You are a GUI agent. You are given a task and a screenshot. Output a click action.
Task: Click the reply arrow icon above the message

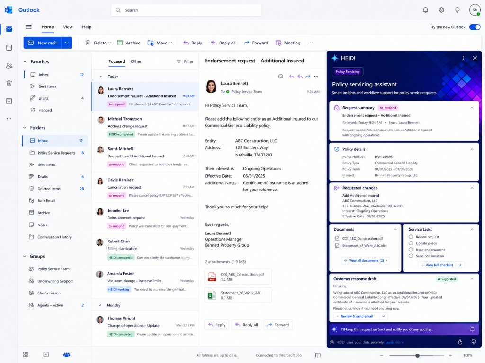(x=291, y=76)
